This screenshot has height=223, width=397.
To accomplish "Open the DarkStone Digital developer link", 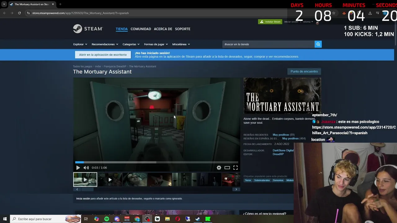I will point(283,151).
